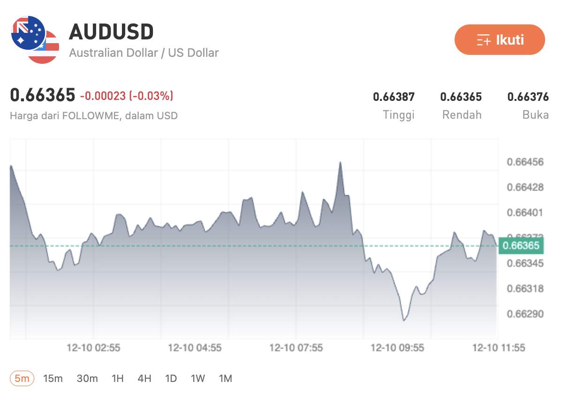Switch to the 15m timeframe
This screenshot has width=562, height=396.
(x=53, y=378)
